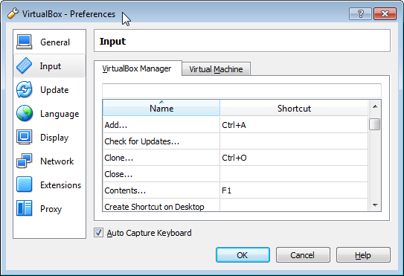Click the question mark title bar button

tap(360, 13)
